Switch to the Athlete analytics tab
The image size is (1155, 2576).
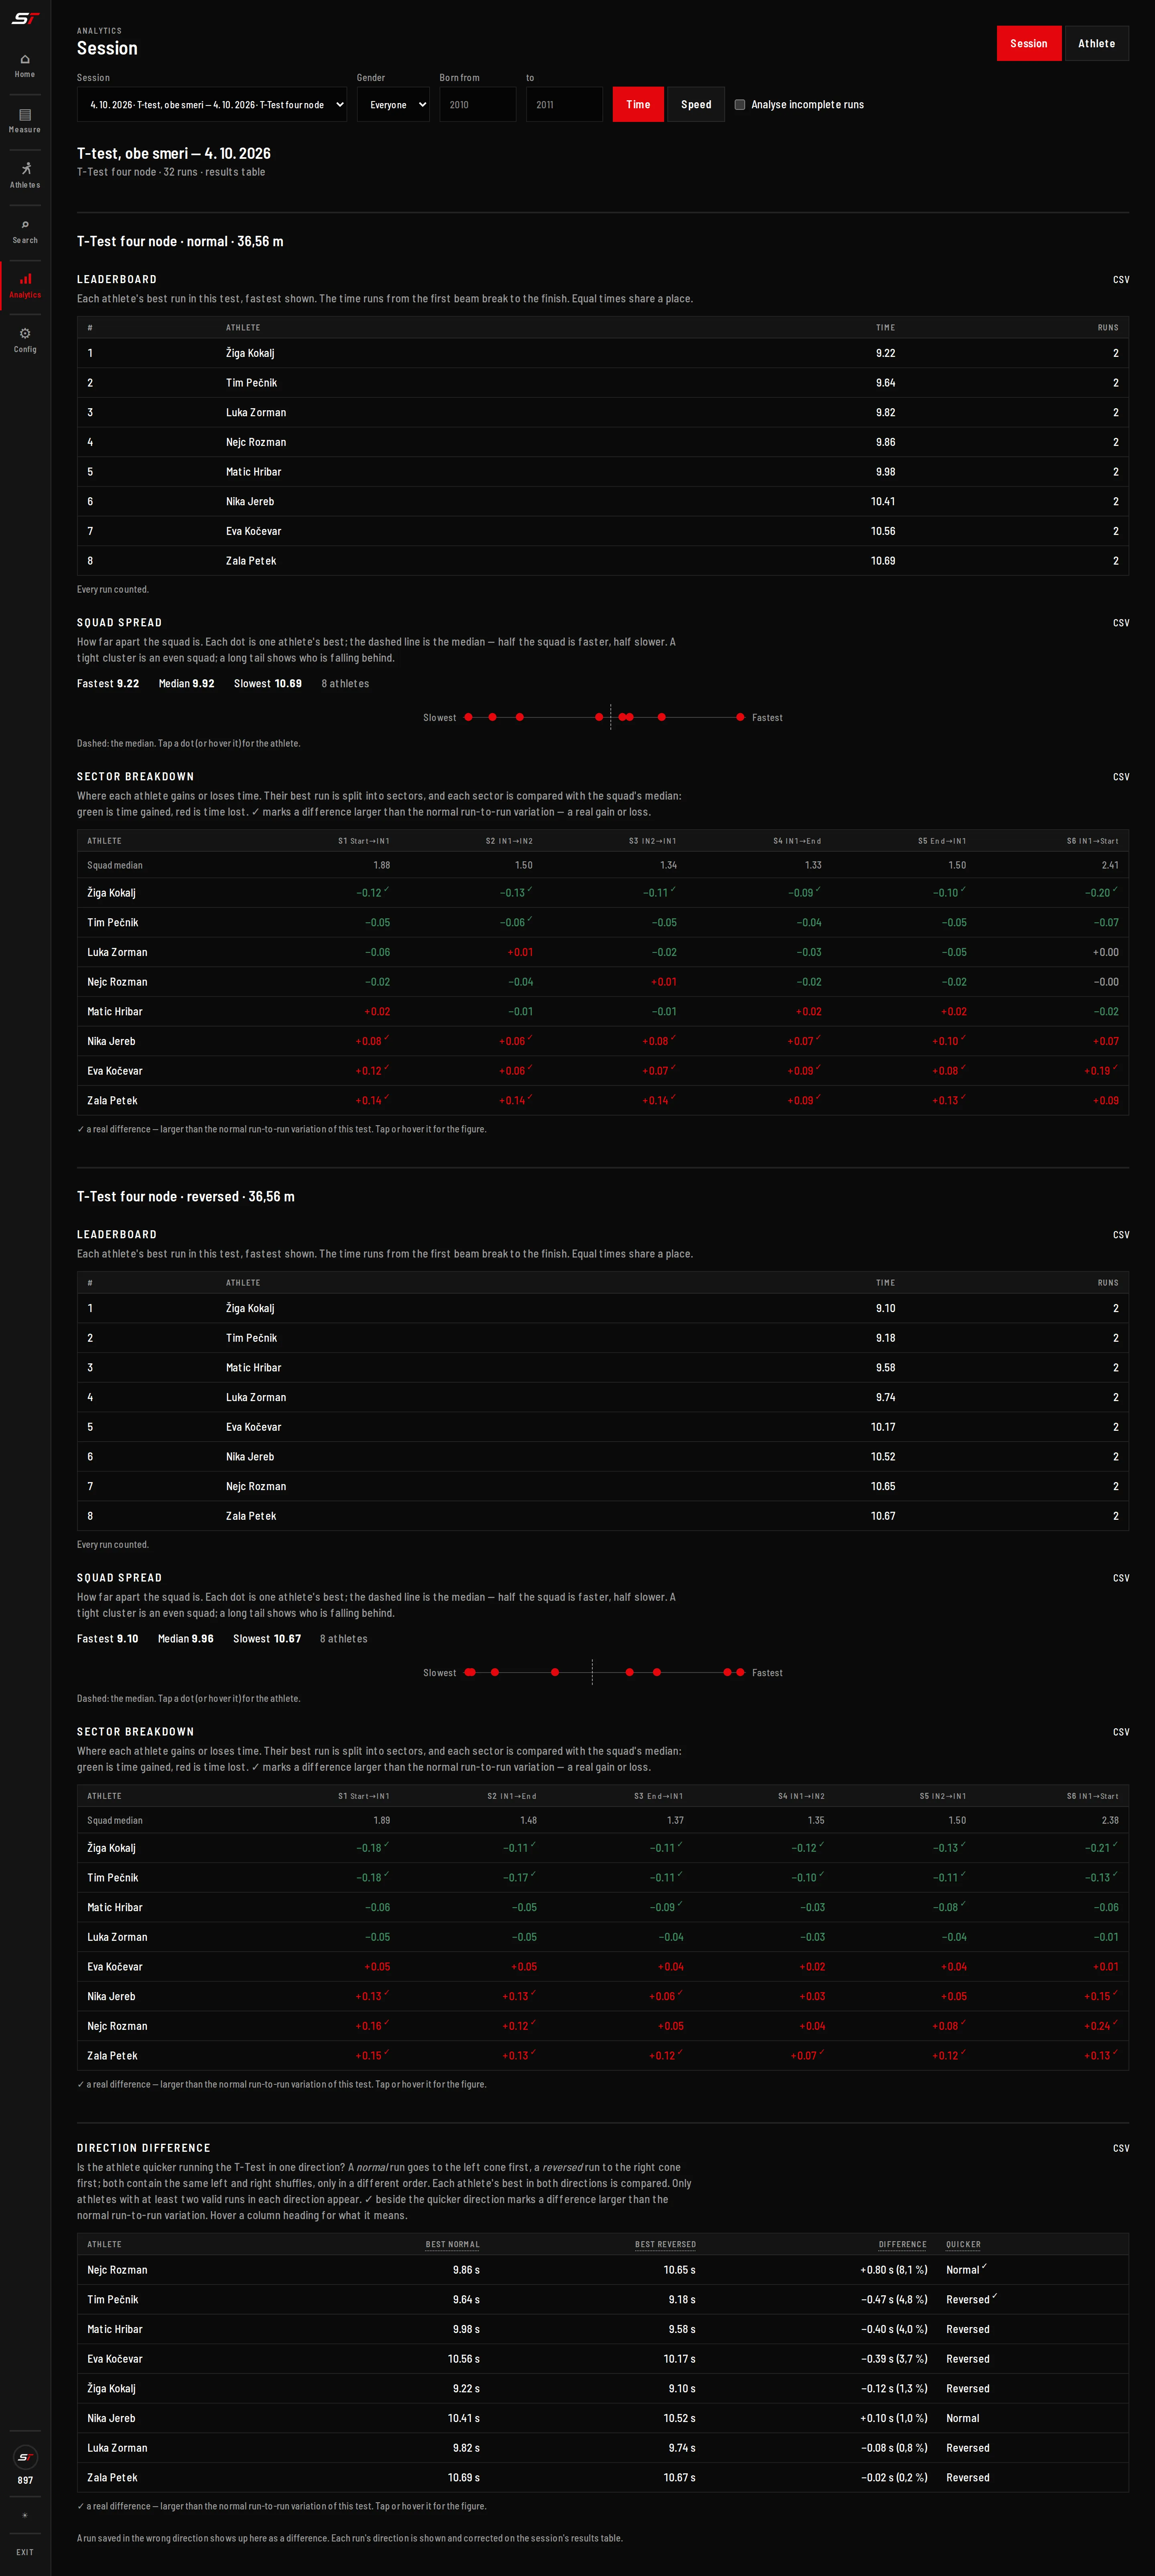[1097, 43]
